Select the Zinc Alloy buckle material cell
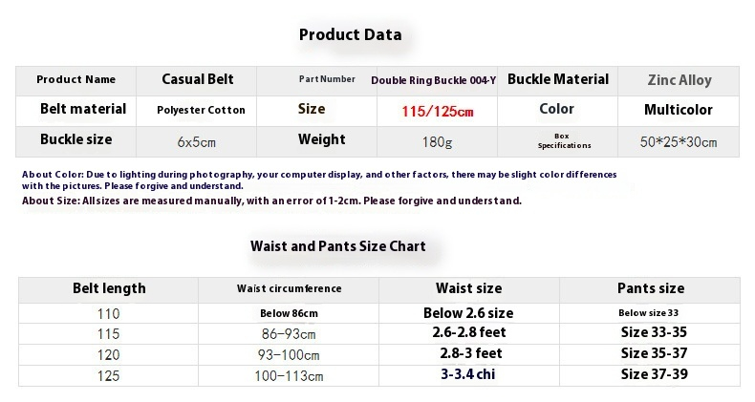Viewport: 755px width, 402px height. 679,80
